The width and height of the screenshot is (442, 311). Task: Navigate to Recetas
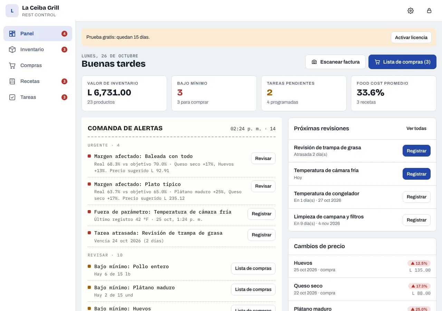[38, 81]
